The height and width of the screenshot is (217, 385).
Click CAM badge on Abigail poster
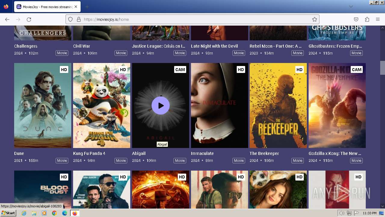180,70
